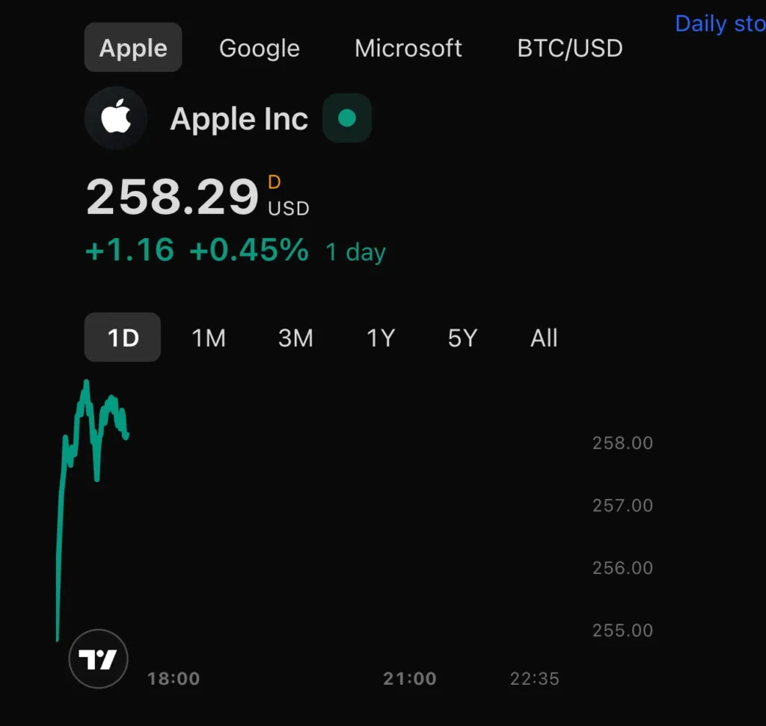Screen dimensions: 766x726
Task: Switch to the Microsoft tab
Action: point(408,48)
